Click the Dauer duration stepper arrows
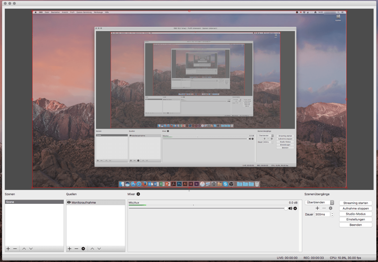This screenshot has width=378, height=262. tap(332, 215)
